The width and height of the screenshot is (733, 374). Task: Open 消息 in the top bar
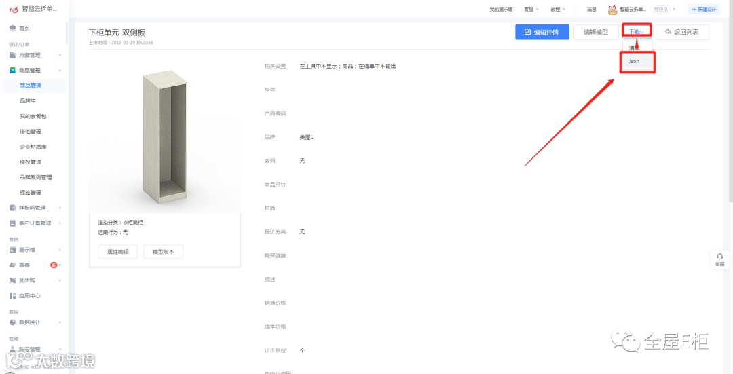[591, 10]
